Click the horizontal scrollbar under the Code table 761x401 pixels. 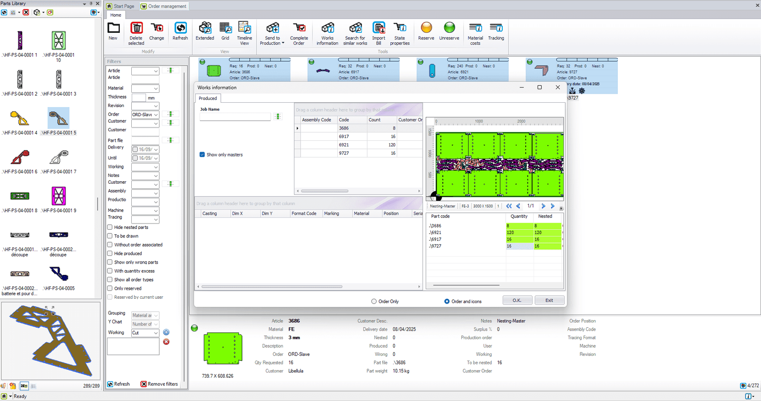[324, 191]
